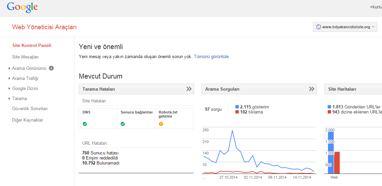The image size is (382, 186).
Task: Expand the Google Dizini section triangle
Action: pos(9,89)
